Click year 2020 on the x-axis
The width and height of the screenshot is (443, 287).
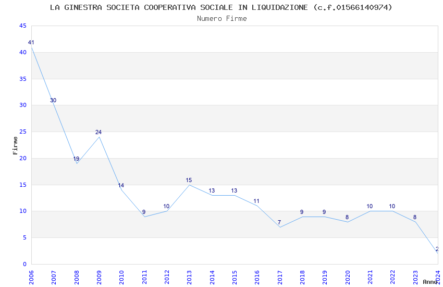348,275
